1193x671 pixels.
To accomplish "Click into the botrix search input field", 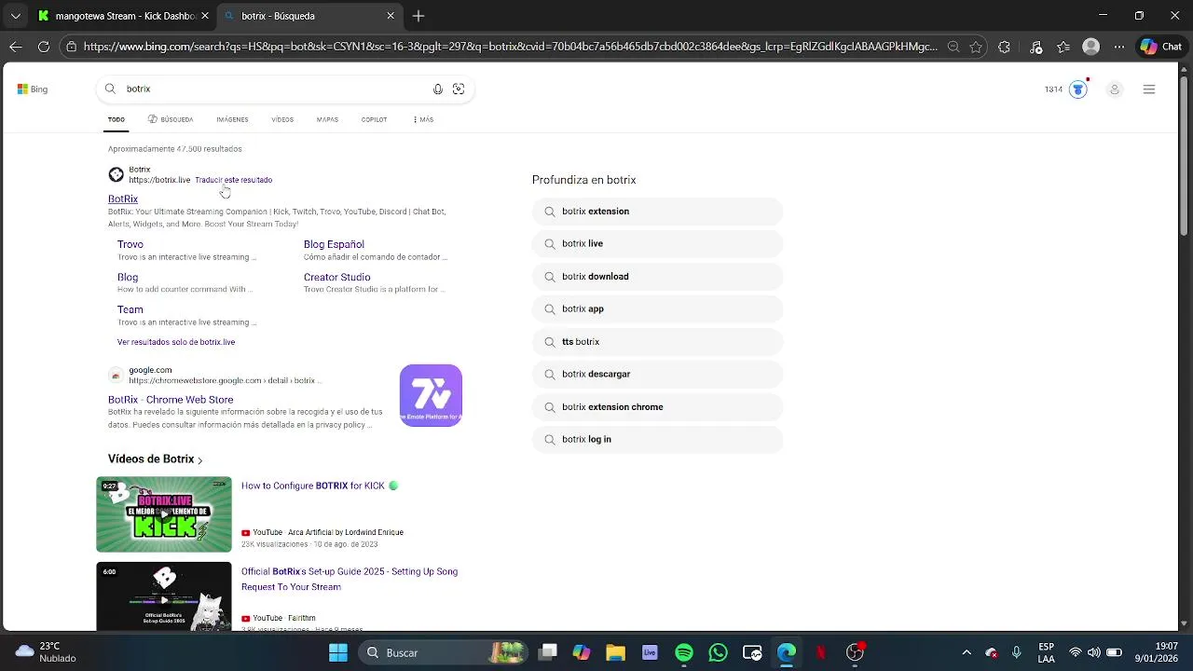I will [275, 89].
